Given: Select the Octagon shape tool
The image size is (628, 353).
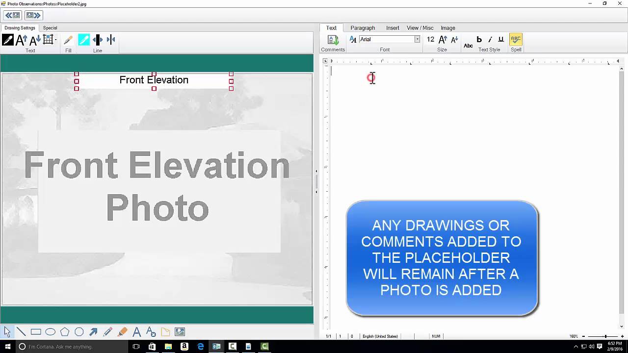Looking at the screenshot, I should (79, 332).
